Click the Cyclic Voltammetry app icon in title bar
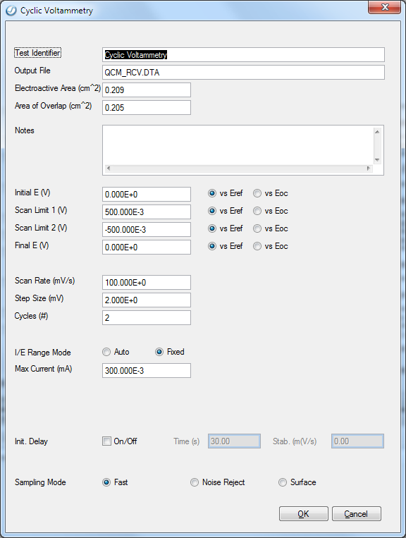The width and height of the screenshot is (406, 538). click(x=11, y=11)
